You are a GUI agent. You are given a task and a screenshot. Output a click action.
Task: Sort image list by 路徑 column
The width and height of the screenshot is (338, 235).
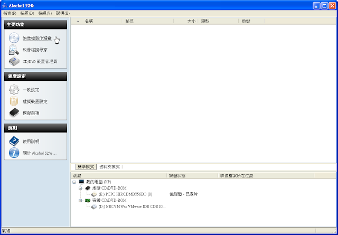pos(148,21)
